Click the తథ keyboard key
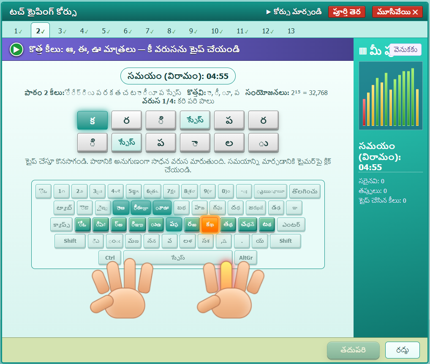This screenshot has height=364, width=430. pyautogui.click(x=228, y=225)
